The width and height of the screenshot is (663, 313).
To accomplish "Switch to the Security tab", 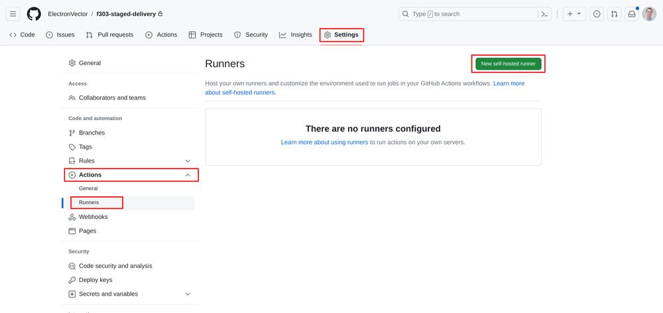I will pos(251,34).
